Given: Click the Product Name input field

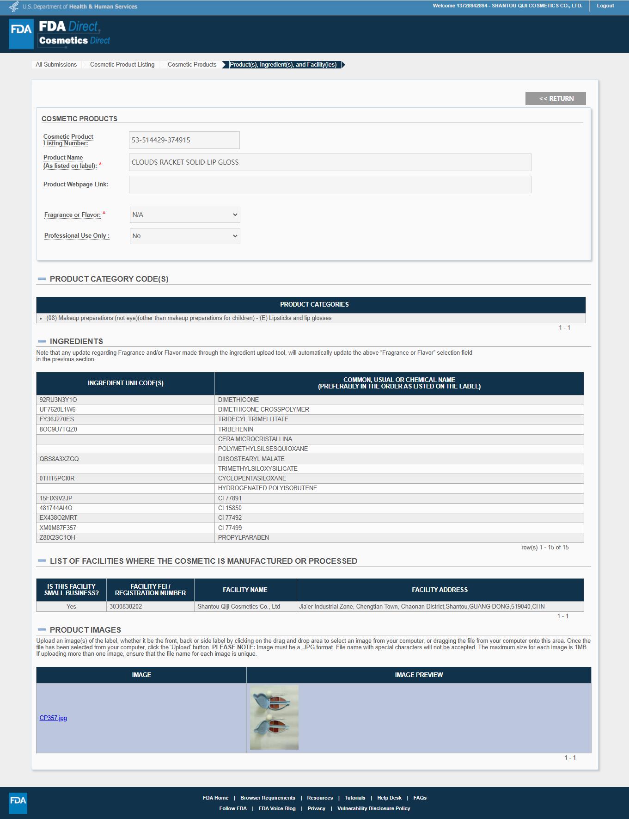Looking at the screenshot, I should (x=330, y=162).
